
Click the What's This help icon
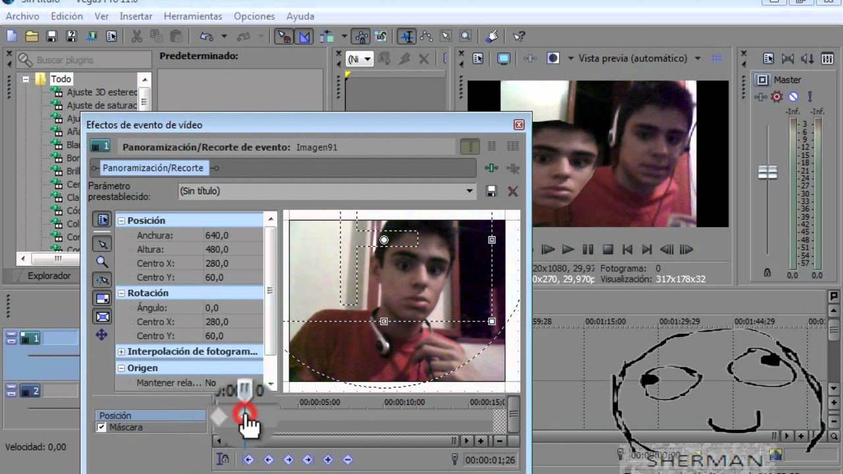(x=518, y=37)
